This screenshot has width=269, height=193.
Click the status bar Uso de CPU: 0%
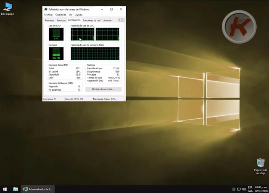tap(74, 99)
